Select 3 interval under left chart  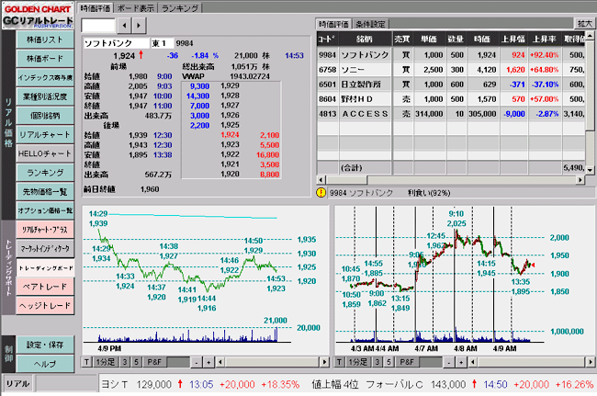124,362
